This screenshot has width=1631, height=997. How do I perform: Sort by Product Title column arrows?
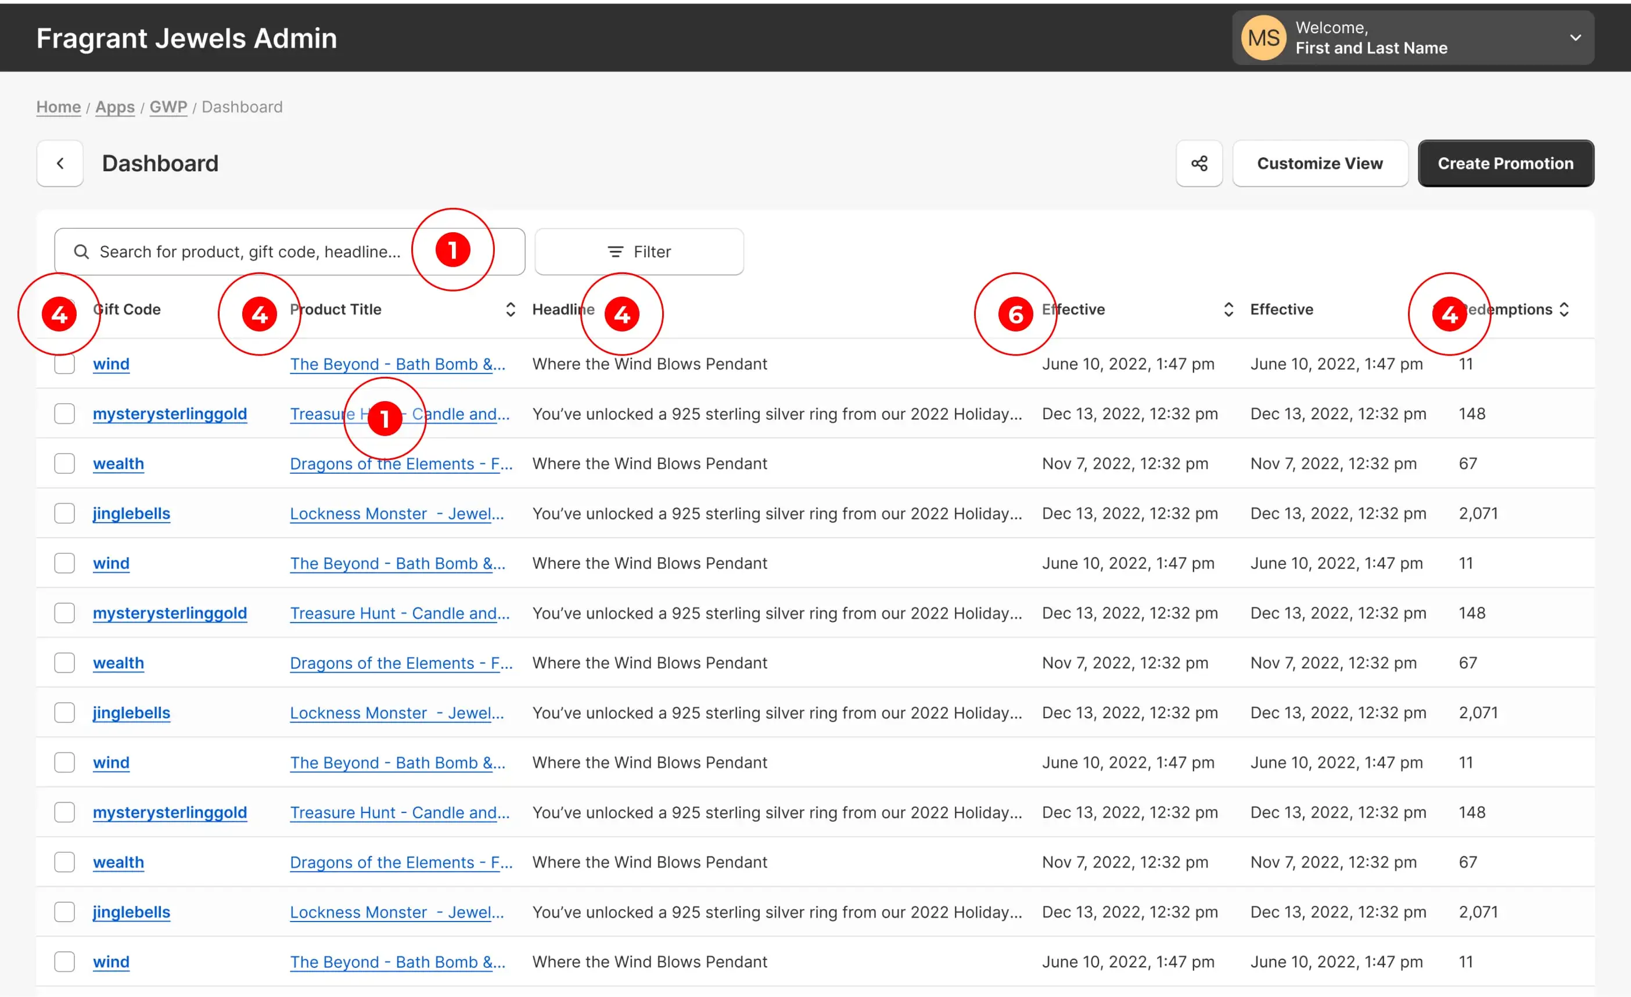[x=511, y=309]
